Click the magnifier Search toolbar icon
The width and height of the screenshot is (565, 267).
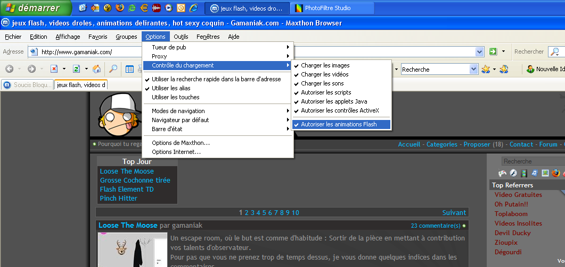[113, 69]
